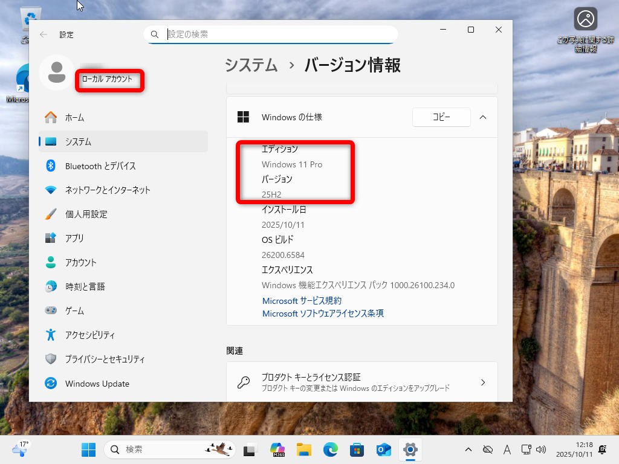Open the Microsoft サービス規約 link
Screen dimensions: 619x464
click(x=302, y=300)
